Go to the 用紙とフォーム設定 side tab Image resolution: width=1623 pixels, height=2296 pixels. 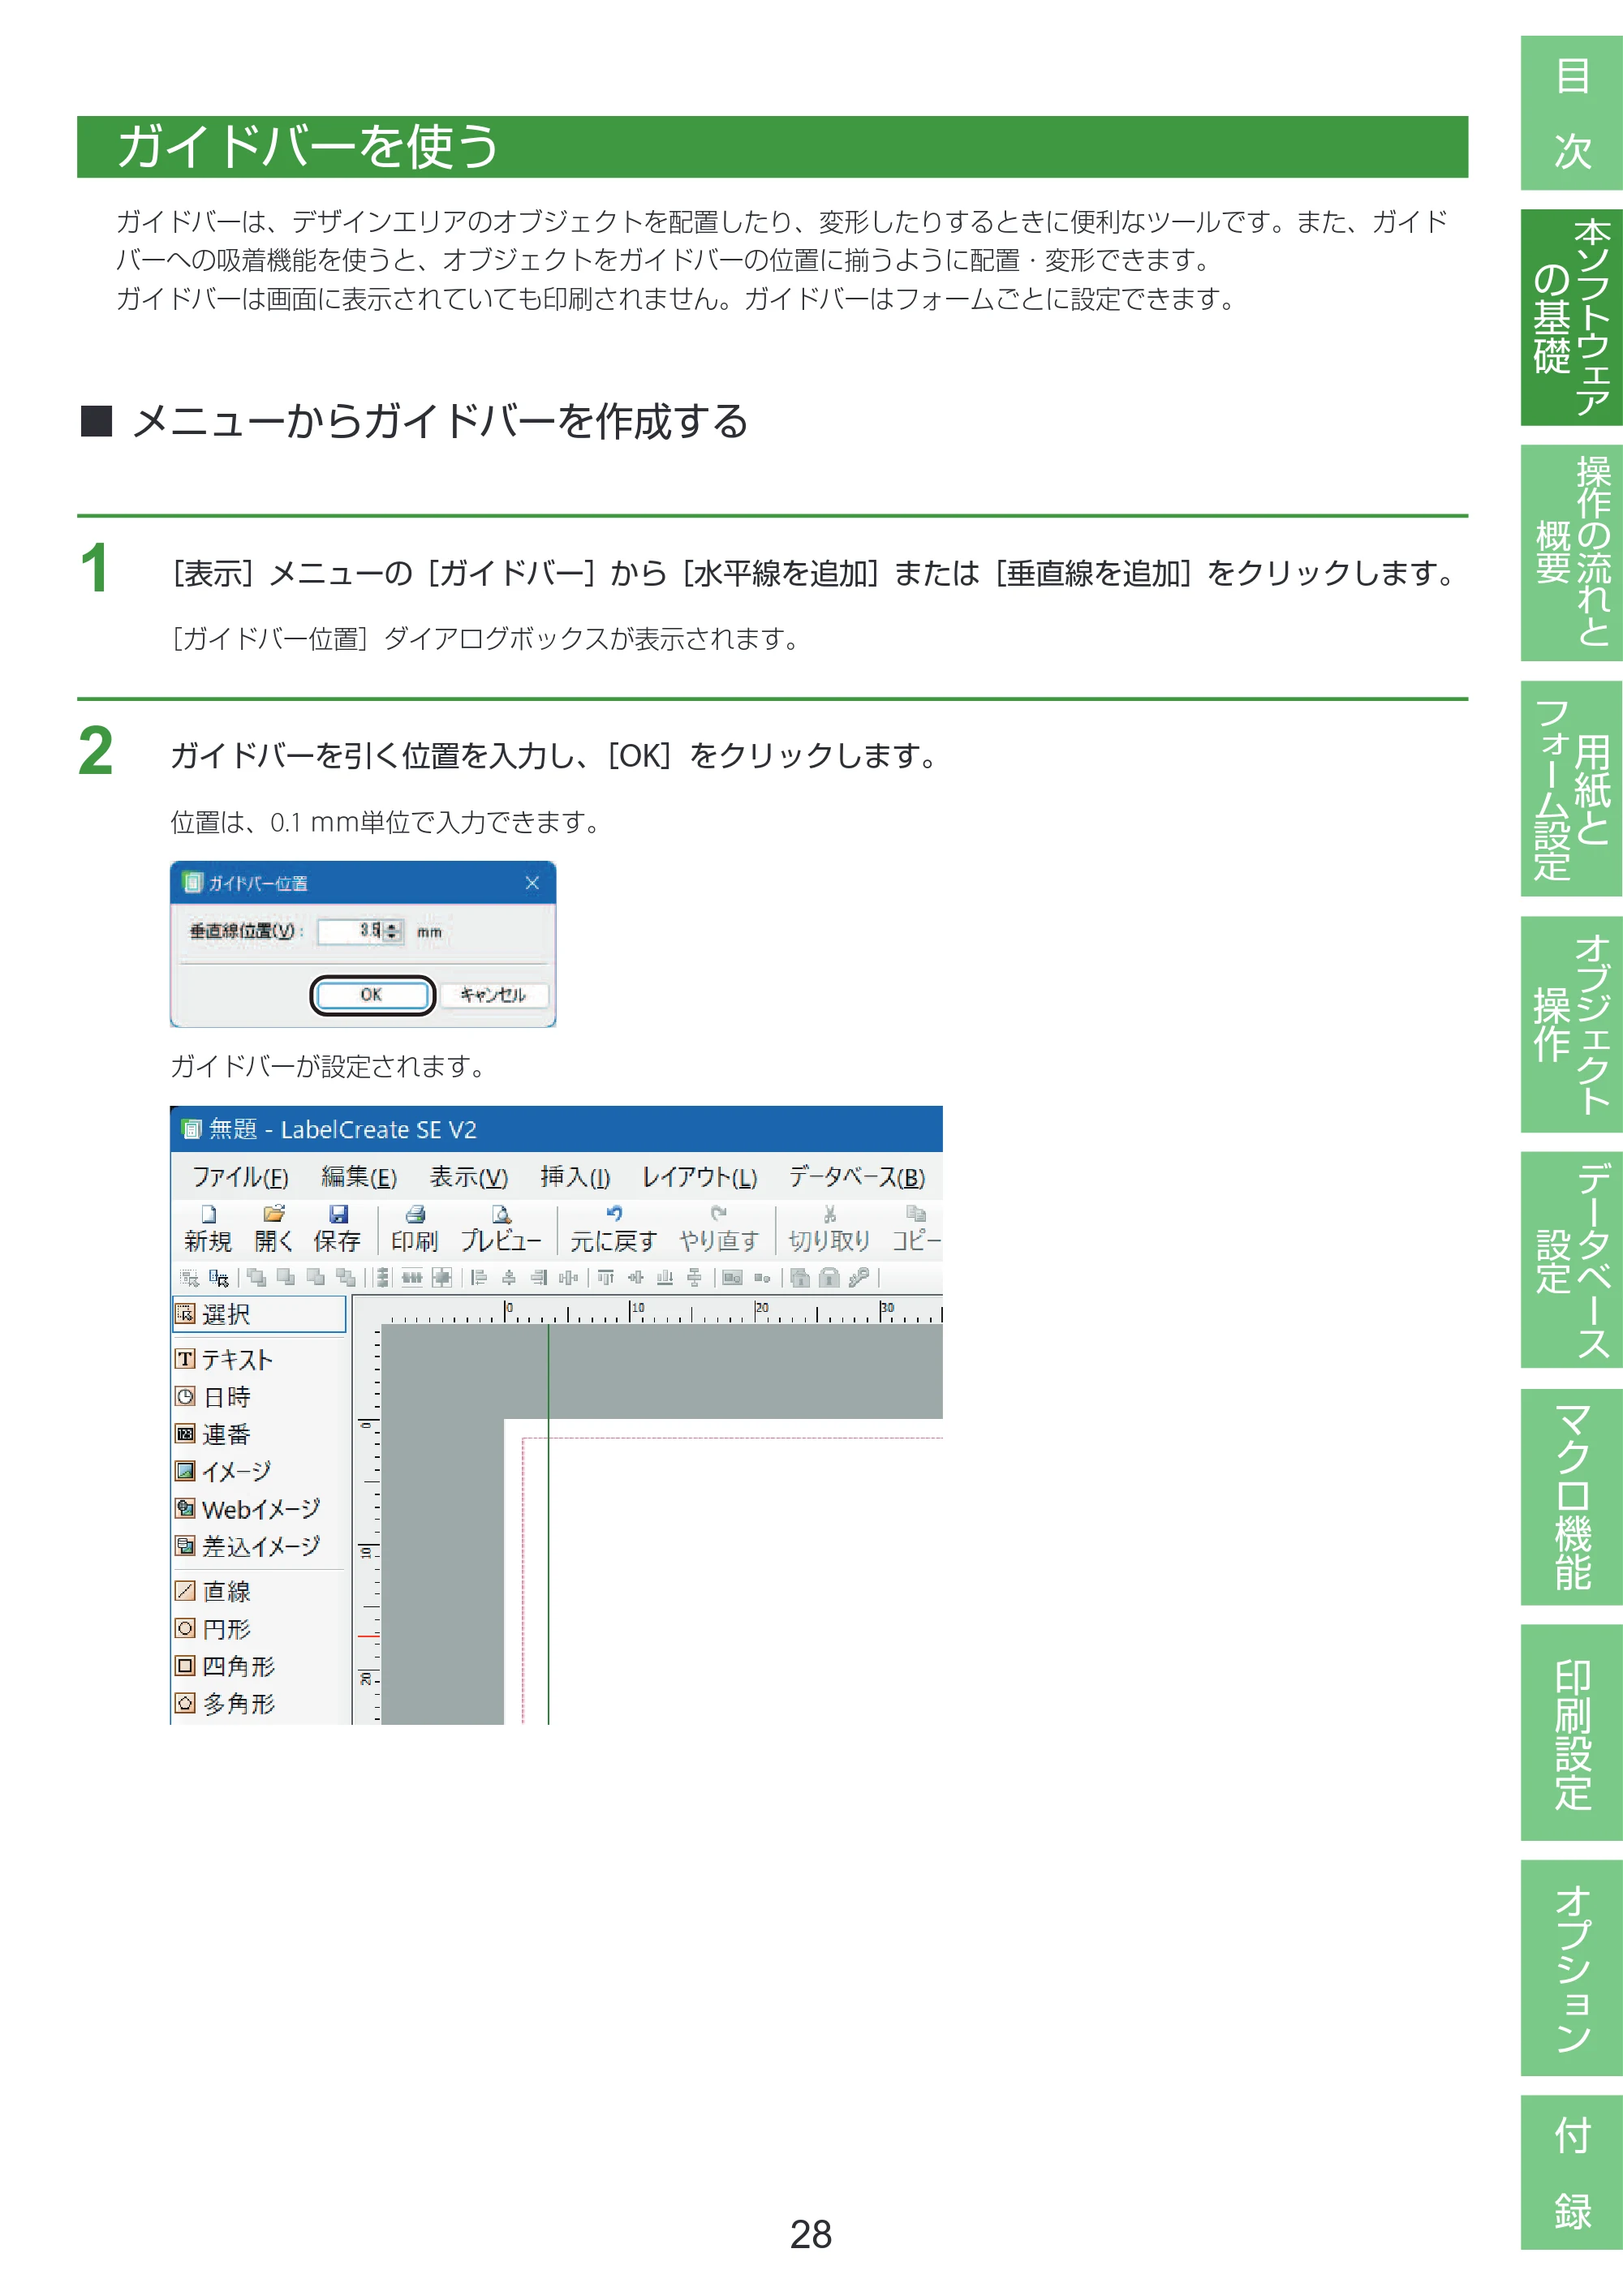(1572, 789)
